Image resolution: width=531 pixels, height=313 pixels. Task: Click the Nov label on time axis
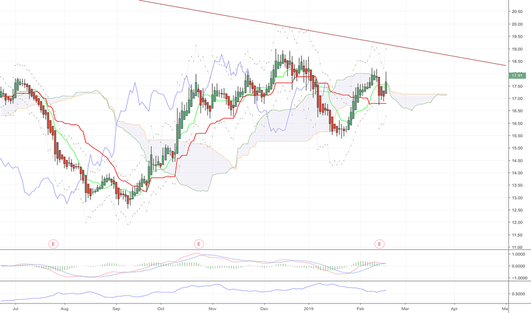click(x=213, y=308)
